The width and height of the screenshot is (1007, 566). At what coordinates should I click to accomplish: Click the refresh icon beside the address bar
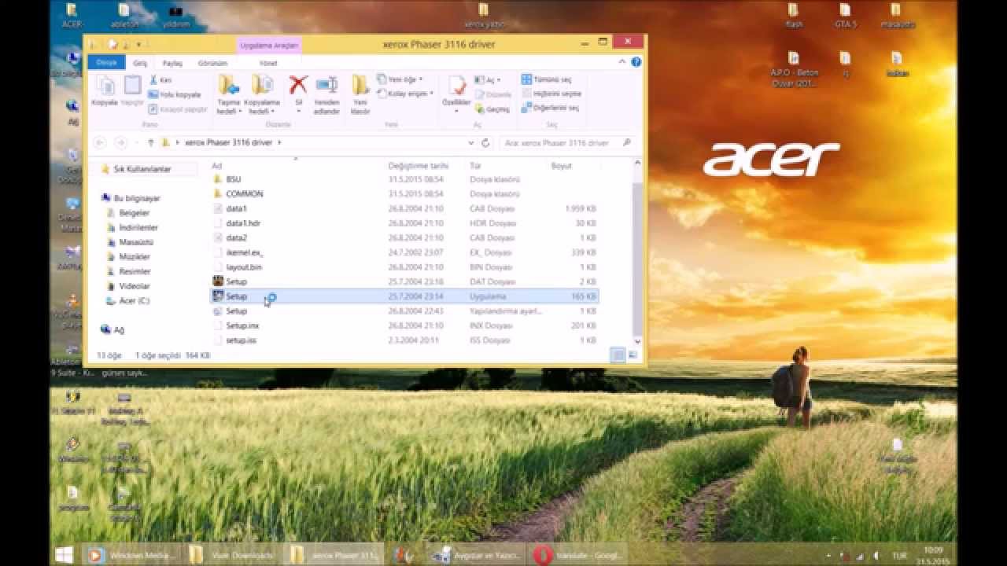[485, 143]
